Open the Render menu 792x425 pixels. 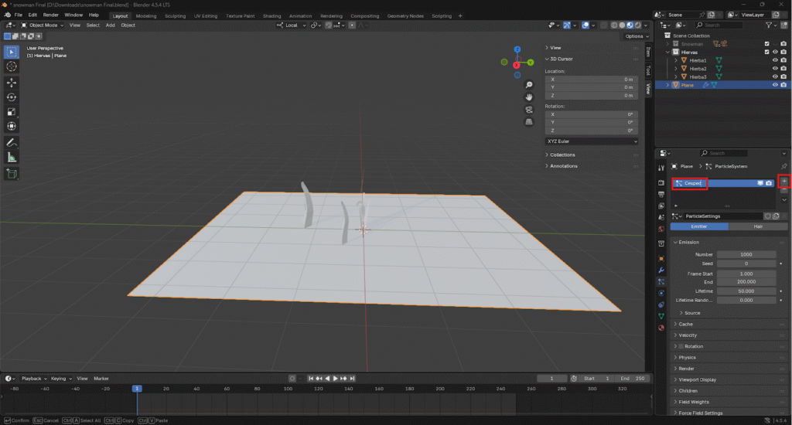click(50, 15)
